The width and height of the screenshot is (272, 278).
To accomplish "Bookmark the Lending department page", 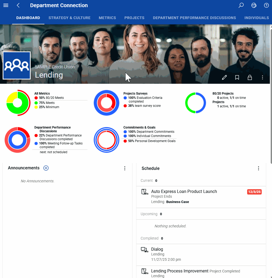I will [x=237, y=77].
